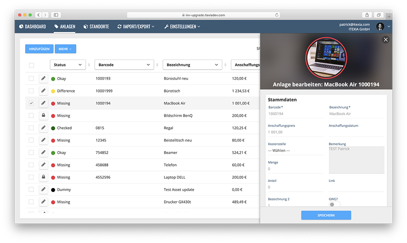Click the edit pencil for MacBook Air row
This screenshot has width=407, height=243.
(x=44, y=103)
